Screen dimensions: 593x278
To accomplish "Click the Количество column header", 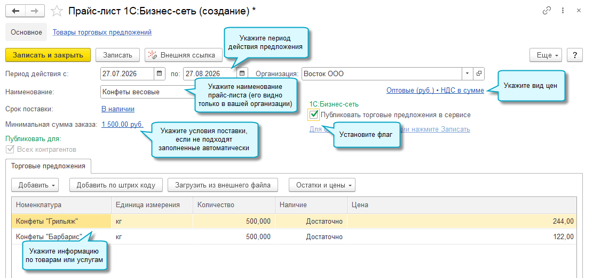I will (234, 205).
